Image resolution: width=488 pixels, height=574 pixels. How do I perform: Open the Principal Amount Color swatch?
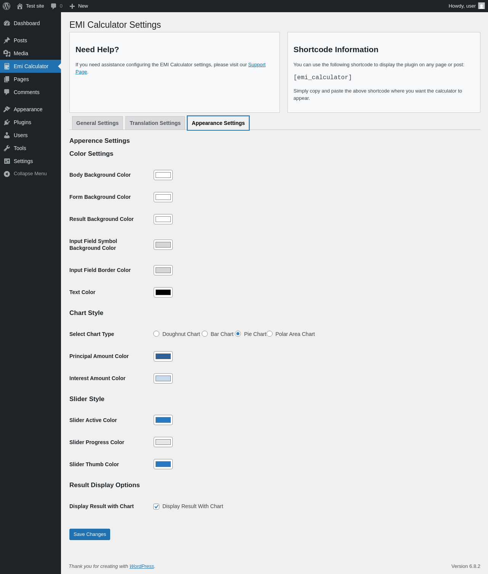pyautogui.click(x=163, y=356)
